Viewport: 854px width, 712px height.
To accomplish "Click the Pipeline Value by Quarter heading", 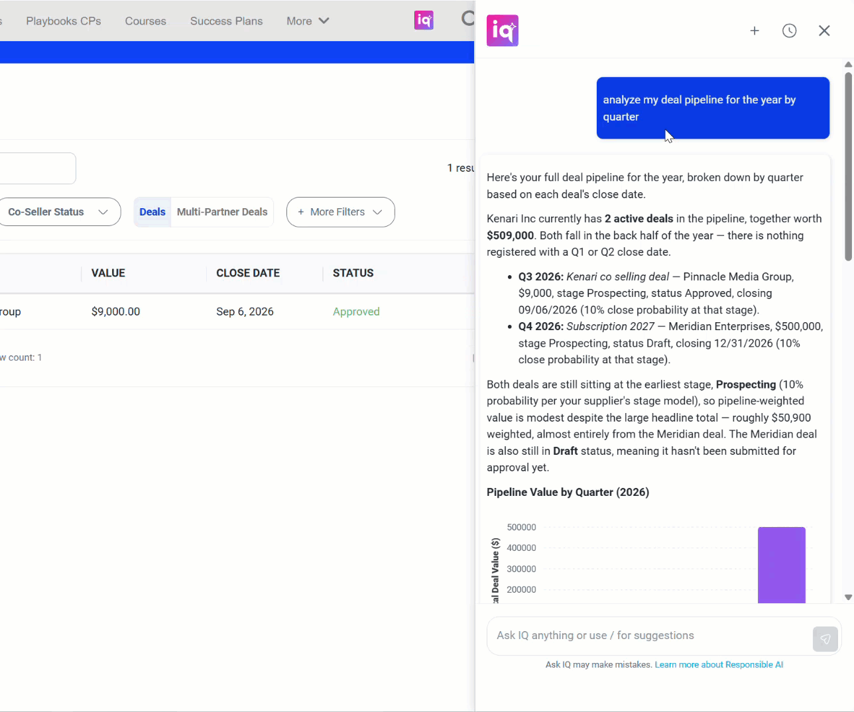I will tap(568, 493).
